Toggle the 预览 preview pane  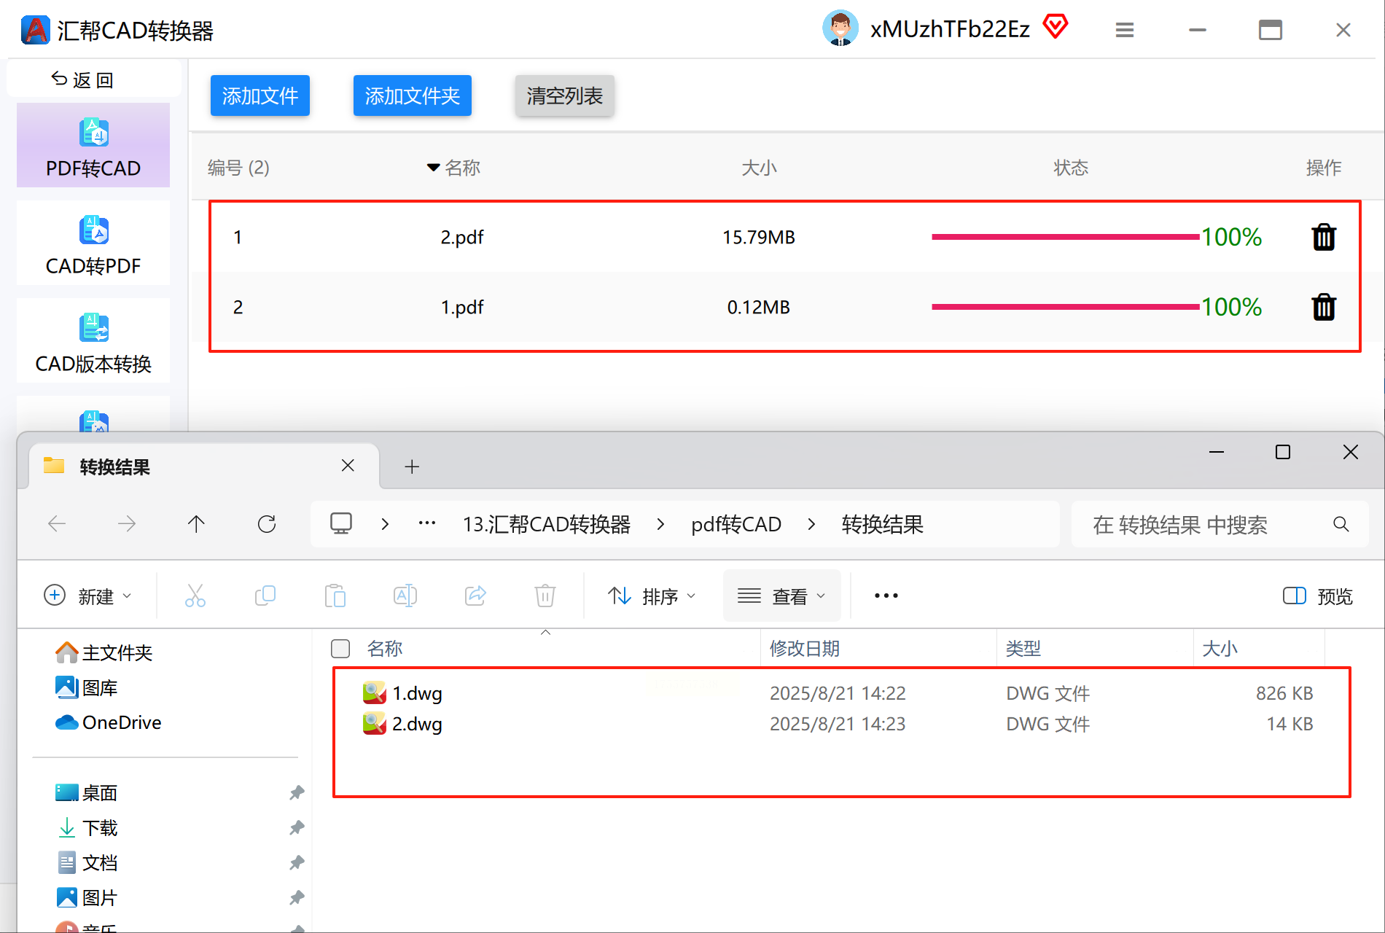1317,596
